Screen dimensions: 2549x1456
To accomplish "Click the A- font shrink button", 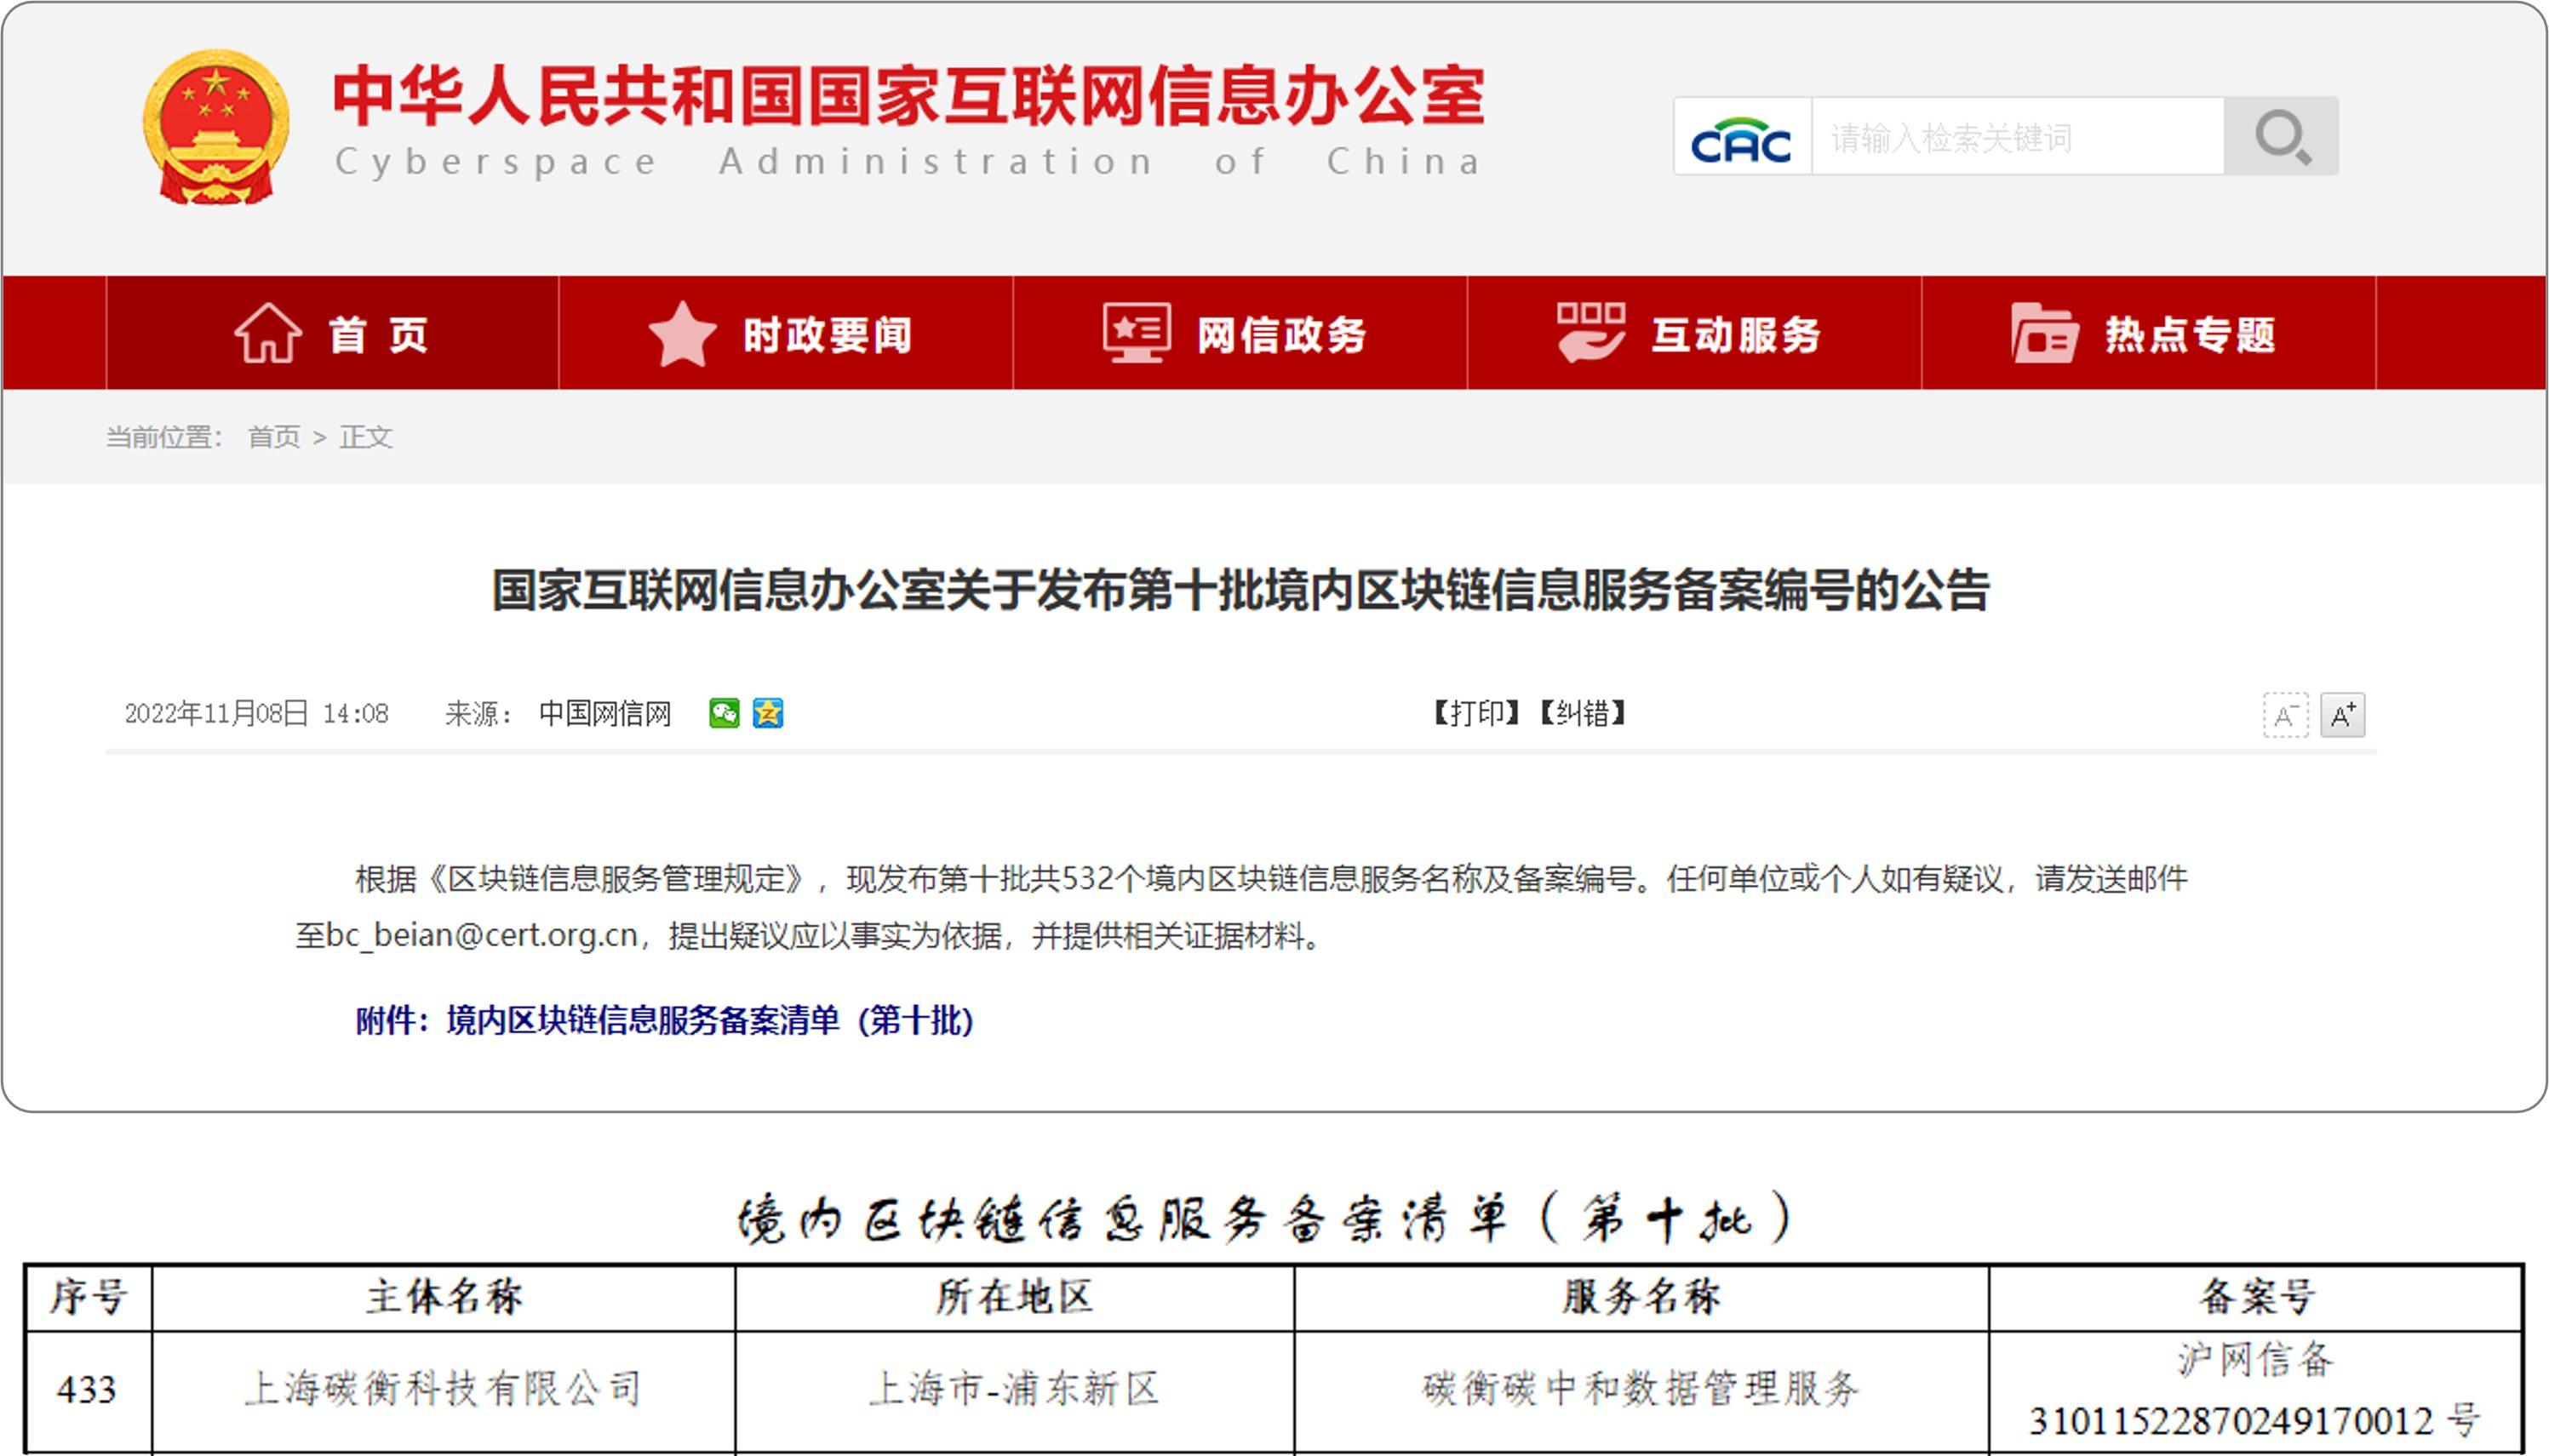I will click(2287, 713).
